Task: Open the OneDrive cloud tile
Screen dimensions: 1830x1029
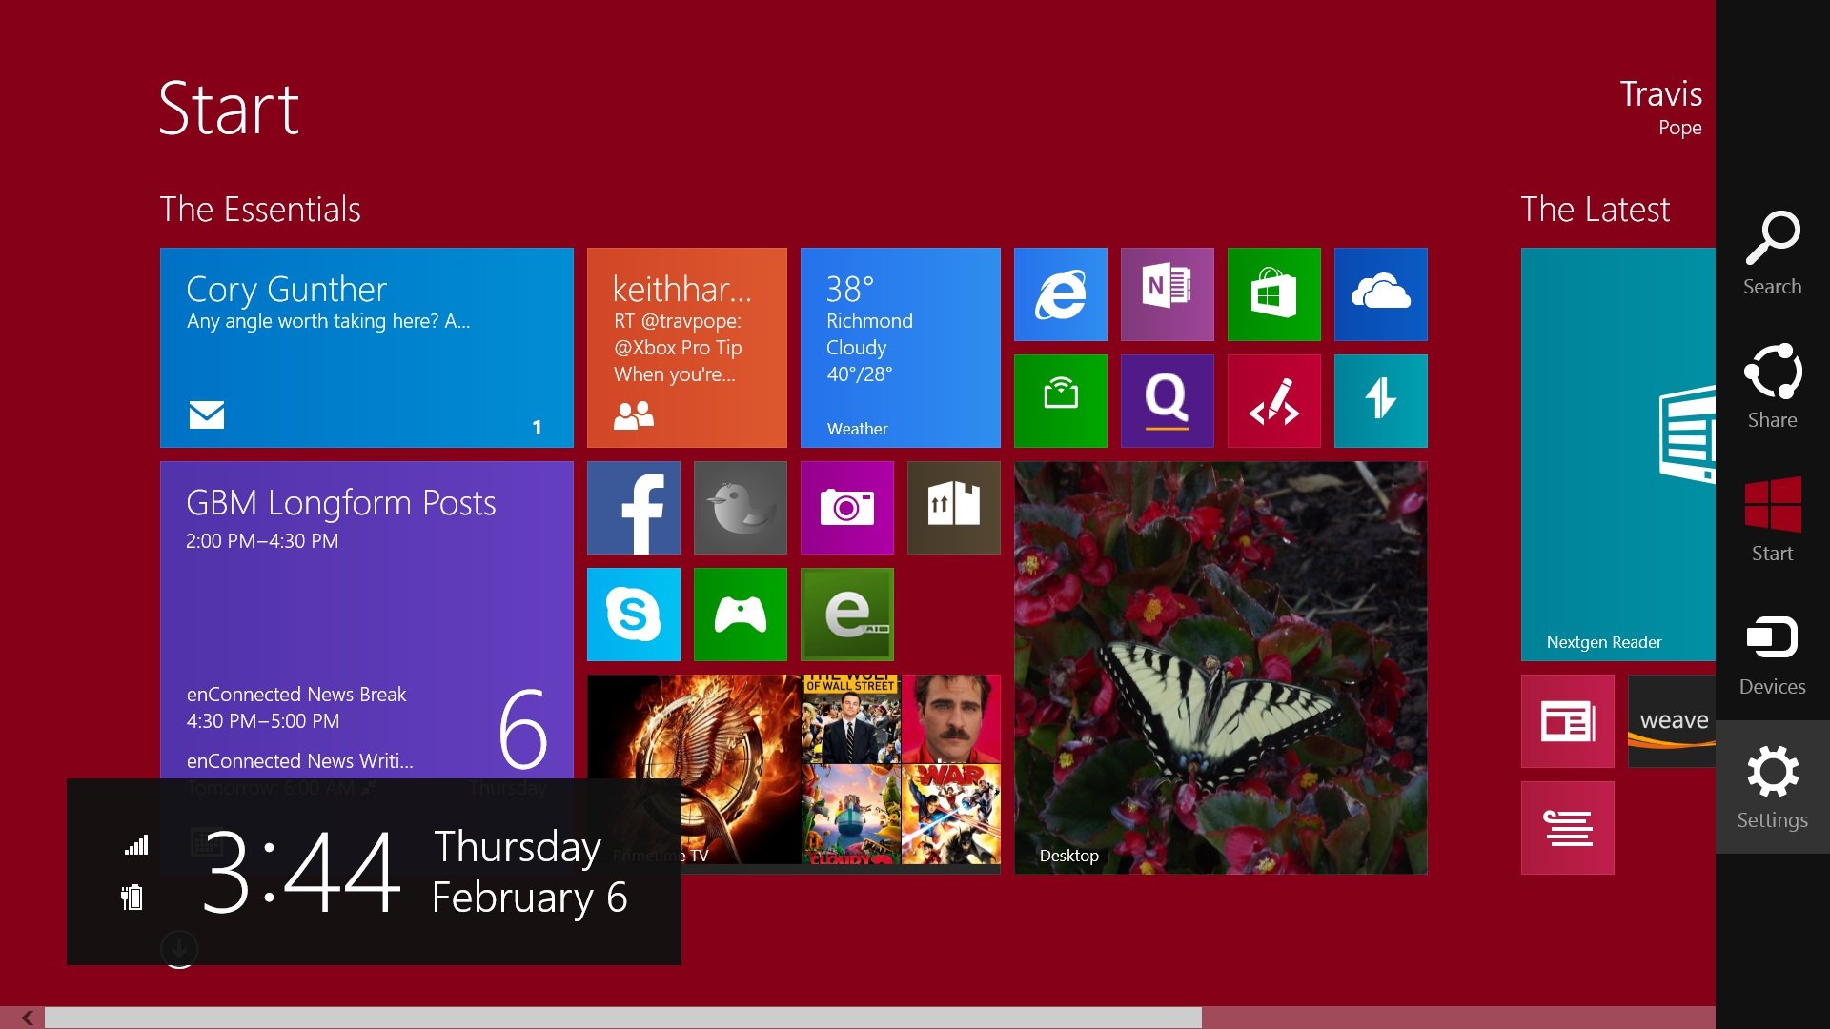Action: (x=1381, y=294)
